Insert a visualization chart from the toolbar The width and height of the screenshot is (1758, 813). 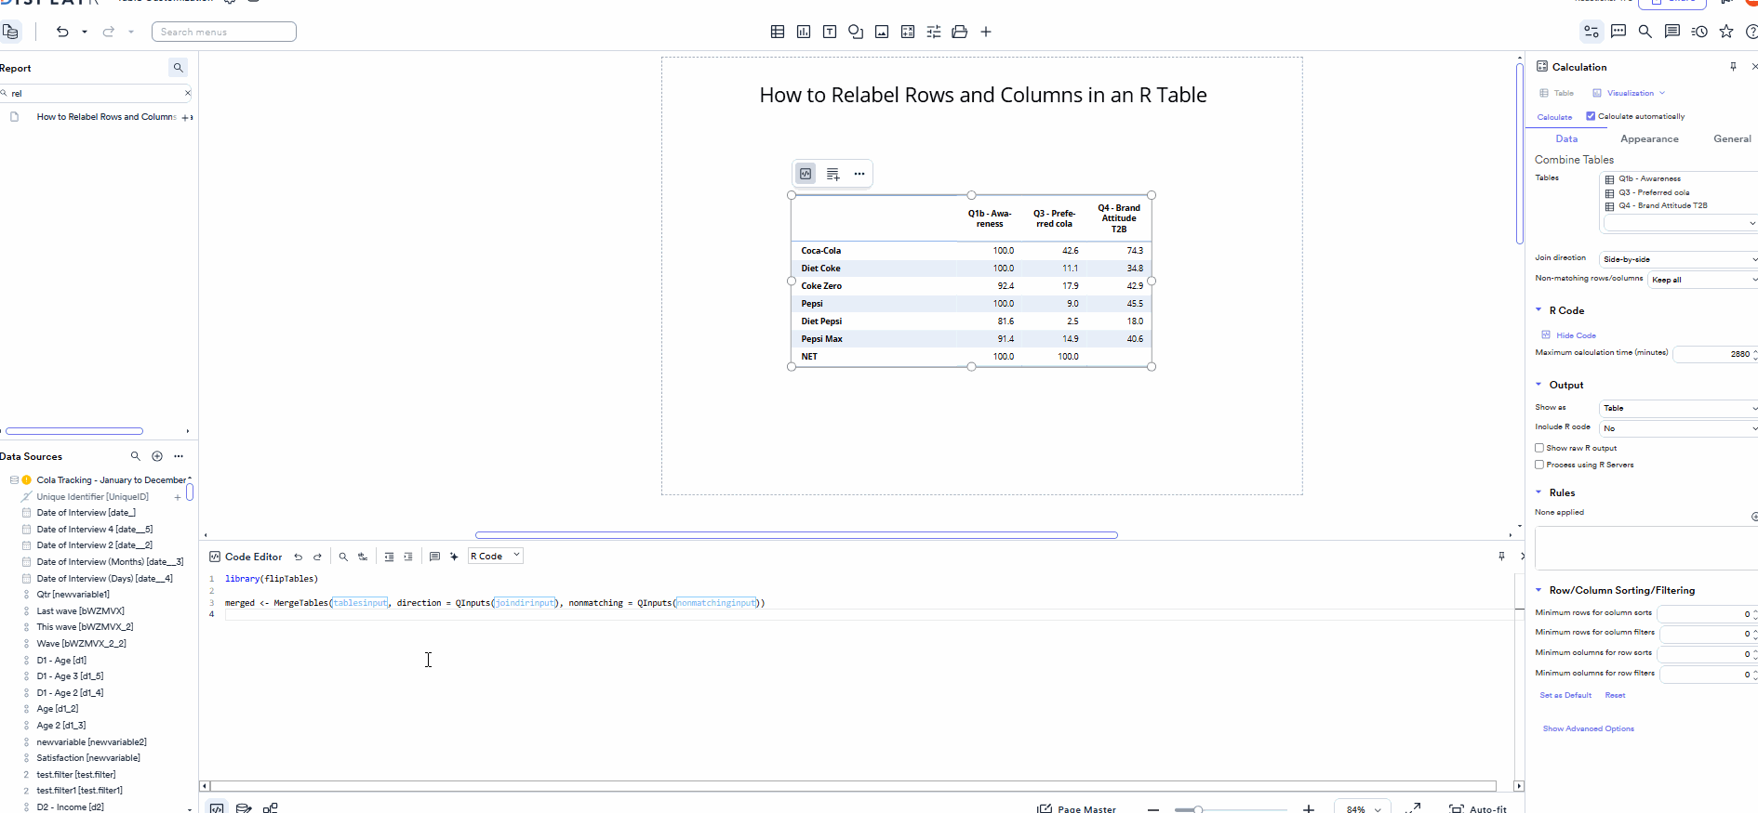804,32
